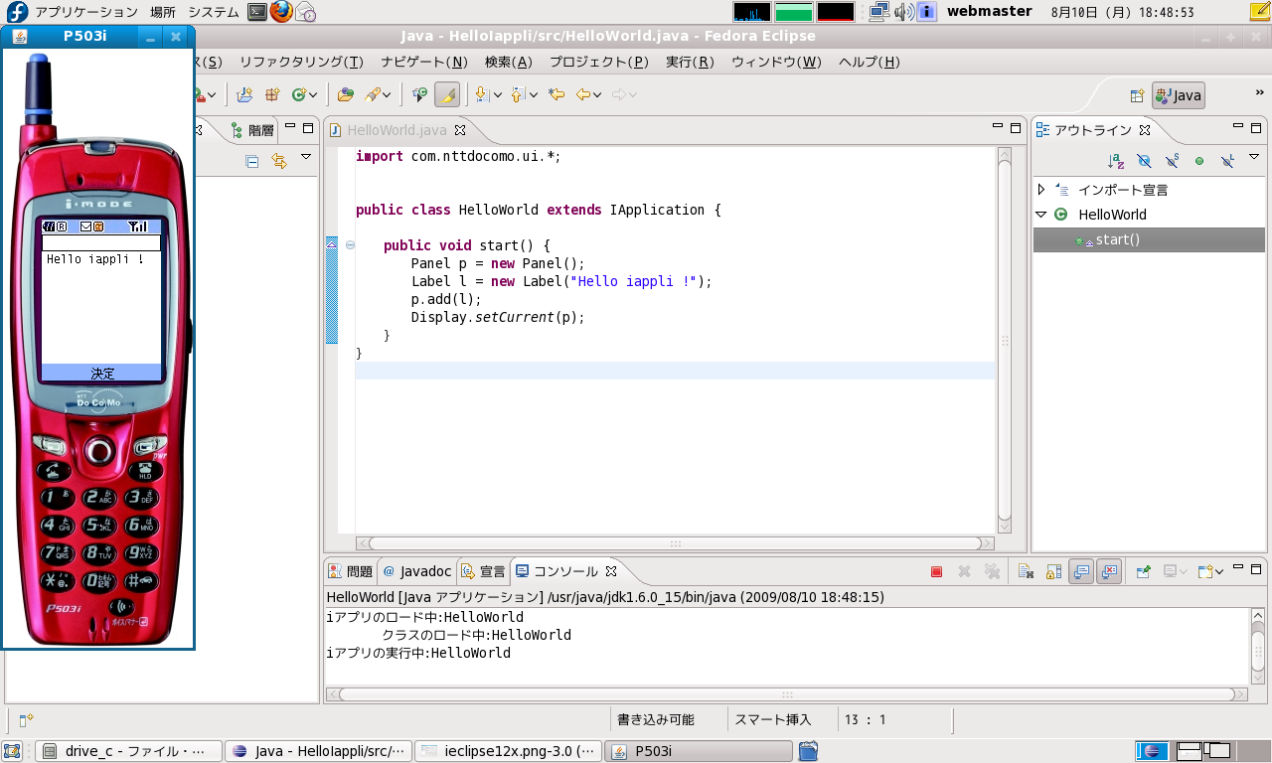
Task: Open the リファクタリング(T) menu
Action: 301,62
